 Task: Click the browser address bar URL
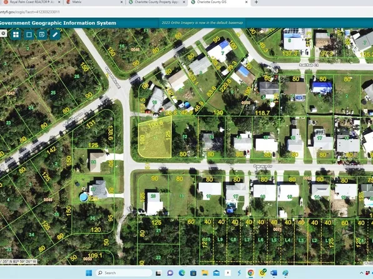pos(30,12)
